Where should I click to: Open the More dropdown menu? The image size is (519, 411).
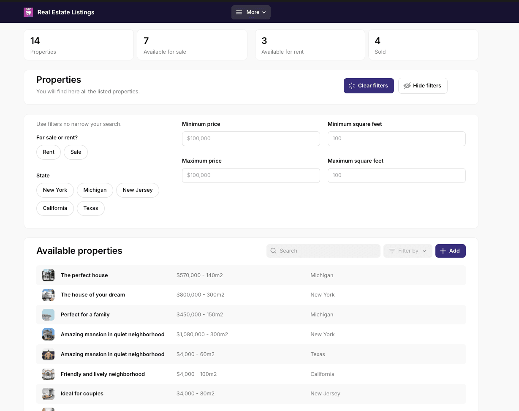pos(251,12)
